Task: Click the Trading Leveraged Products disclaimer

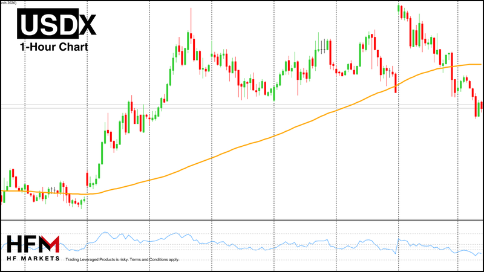Action: coord(97,260)
